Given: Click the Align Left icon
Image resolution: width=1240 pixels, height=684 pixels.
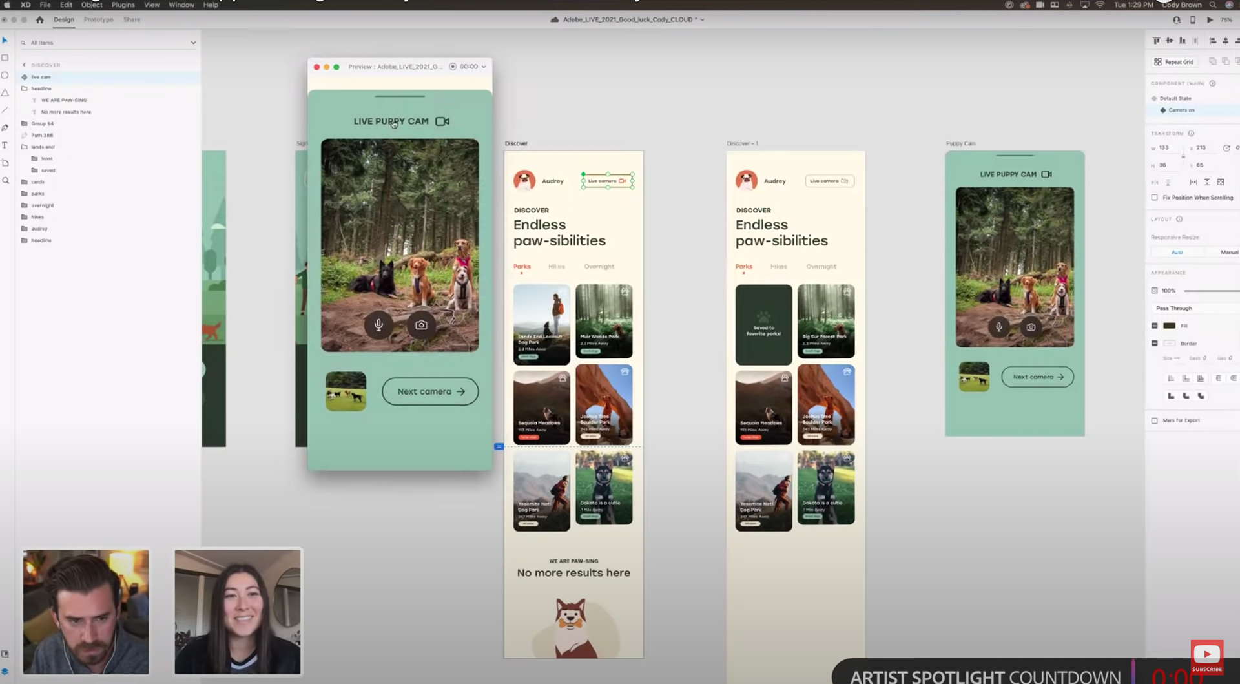Looking at the screenshot, I should 1212,41.
